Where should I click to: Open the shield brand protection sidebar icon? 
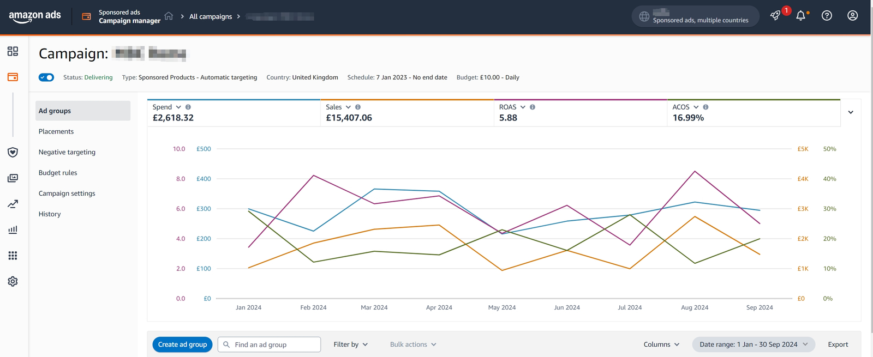click(13, 153)
